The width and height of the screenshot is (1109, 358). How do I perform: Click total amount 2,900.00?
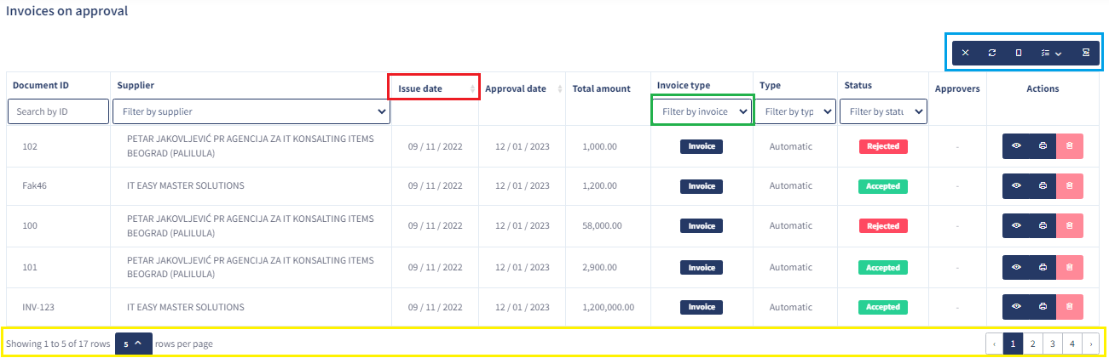pos(599,267)
